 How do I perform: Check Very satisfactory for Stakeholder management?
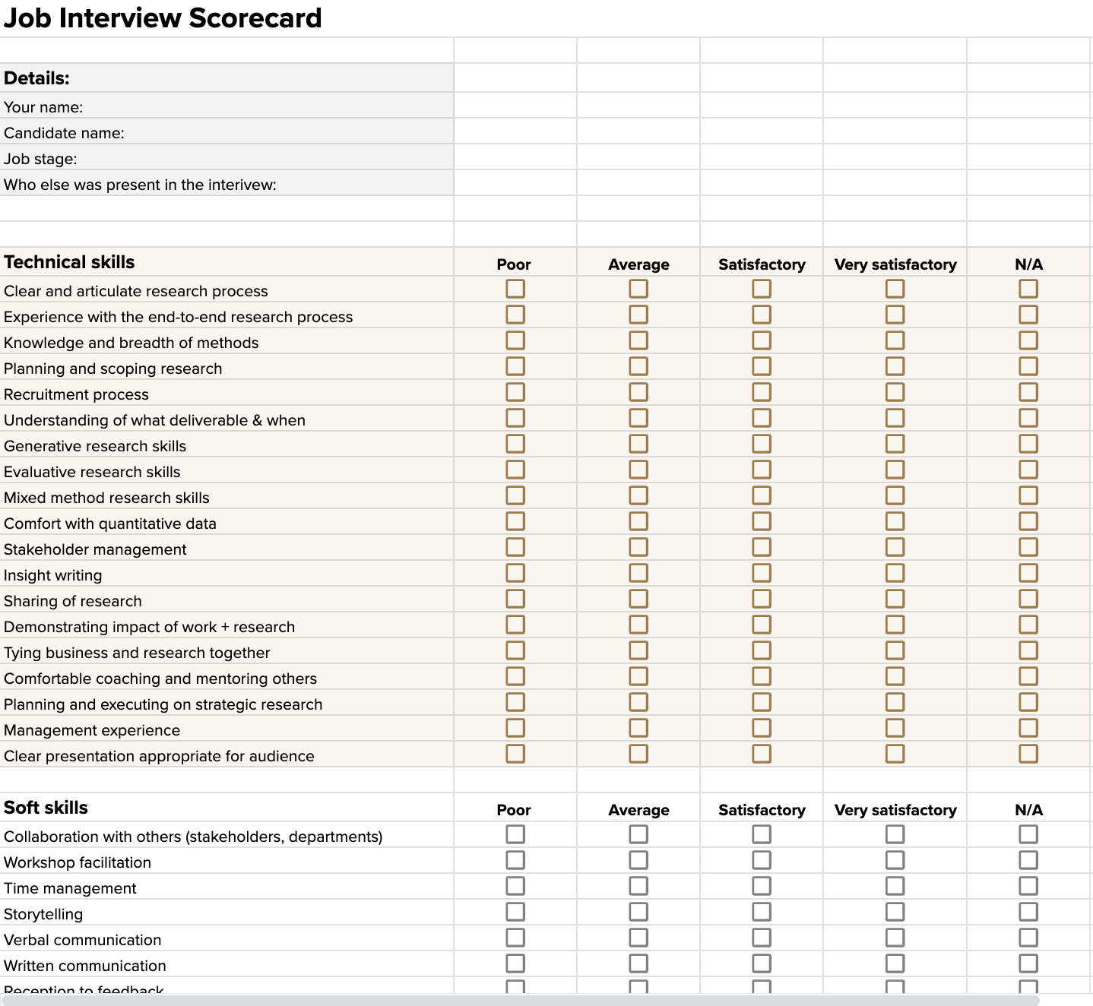pos(894,547)
